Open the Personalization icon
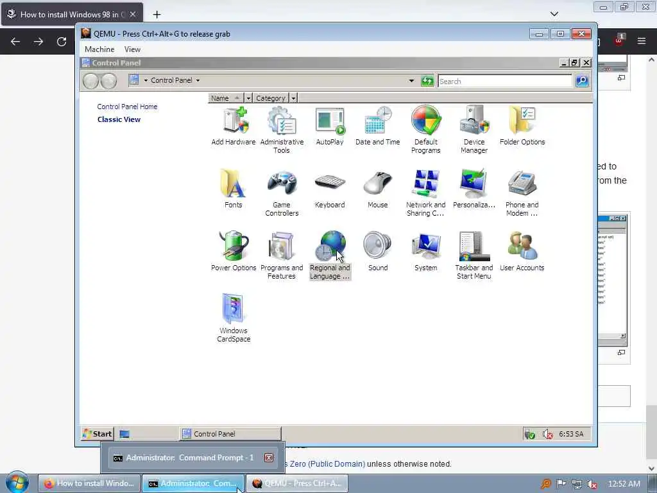Image resolution: width=657 pixels, height=493 pixels. click(474, 189)
